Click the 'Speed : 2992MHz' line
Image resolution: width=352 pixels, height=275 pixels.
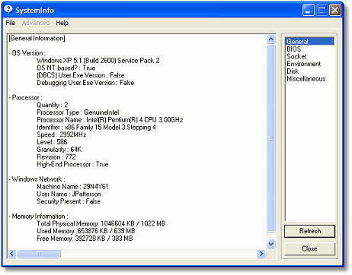(x=62, y=134)
